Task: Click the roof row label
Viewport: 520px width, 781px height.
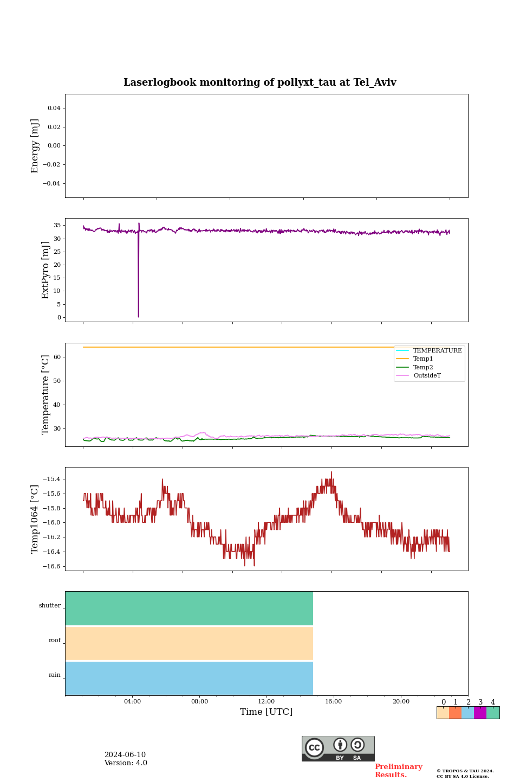Action: click(x=55, y=641)
